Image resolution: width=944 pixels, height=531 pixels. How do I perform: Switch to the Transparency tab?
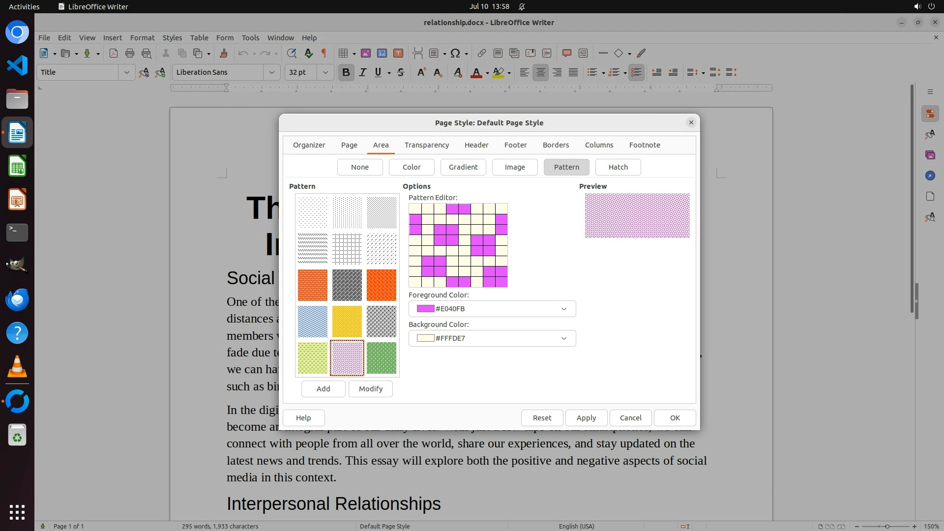[426, 145]
